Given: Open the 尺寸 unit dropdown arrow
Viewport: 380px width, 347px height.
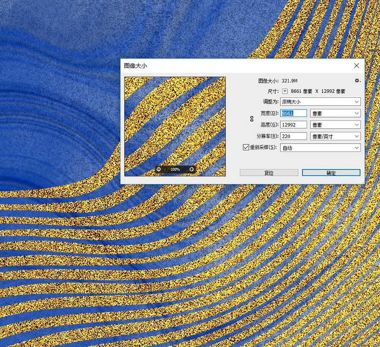Looking at the screenshot, I should coord(285,91).
